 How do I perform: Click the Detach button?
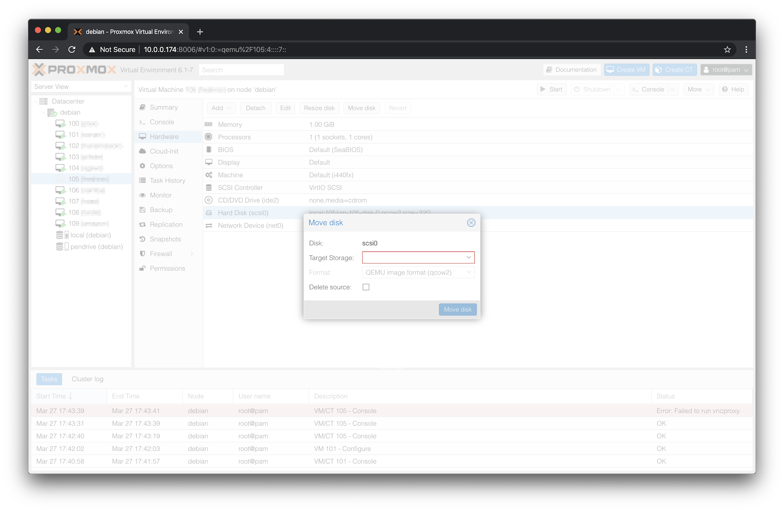pyautogui.click(x=256, y=108)
